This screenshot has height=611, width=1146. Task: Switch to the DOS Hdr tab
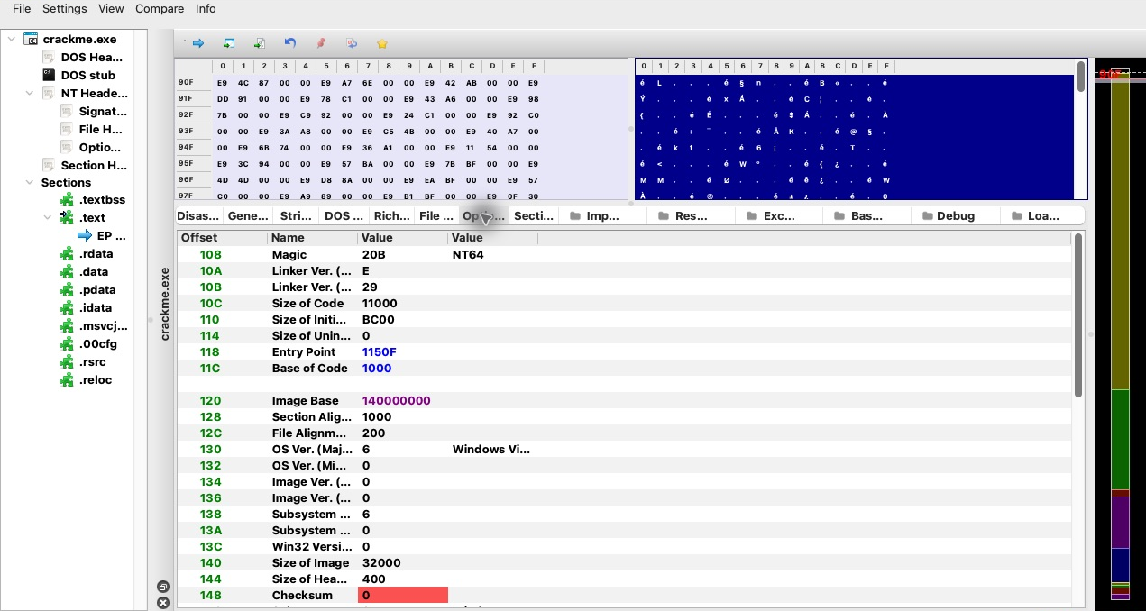[x=344, y=216]
